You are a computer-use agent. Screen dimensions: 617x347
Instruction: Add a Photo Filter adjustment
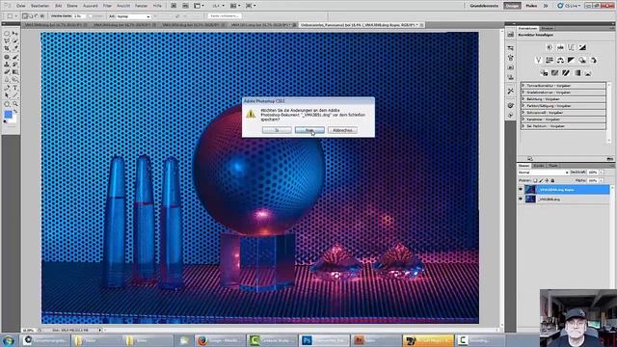[582, 60]
